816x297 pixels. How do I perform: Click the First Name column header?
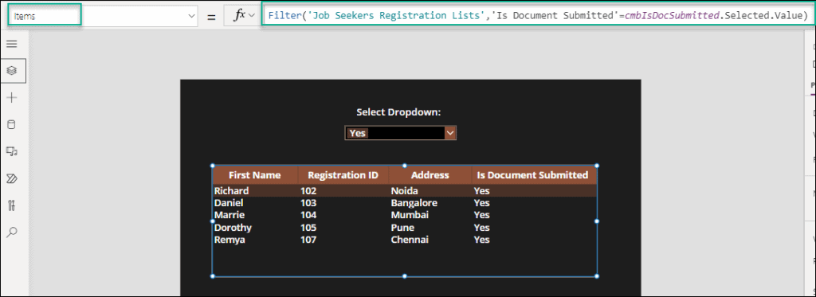pyautogui.click(x=254, y=174)
